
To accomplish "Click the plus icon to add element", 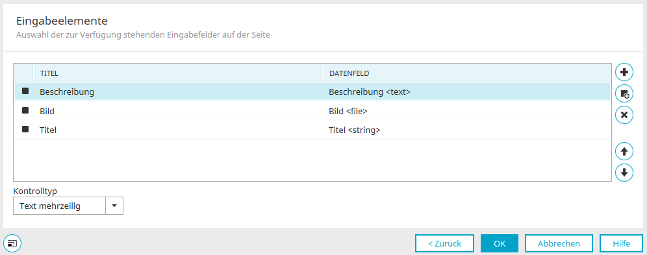I will tap(624, 73).
